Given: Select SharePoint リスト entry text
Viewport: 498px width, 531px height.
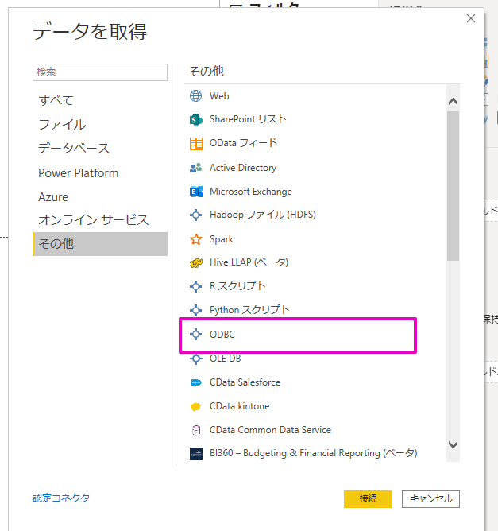Looking at the screenshot, I should tap(248, 119).
